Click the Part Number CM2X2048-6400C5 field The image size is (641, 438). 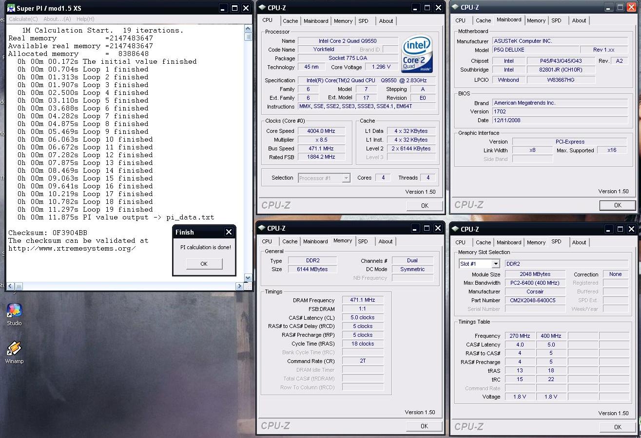535,300
